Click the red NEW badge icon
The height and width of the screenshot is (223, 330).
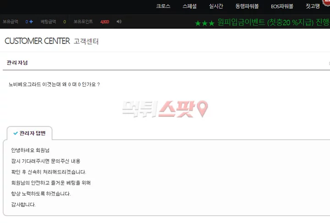(326, 2)
